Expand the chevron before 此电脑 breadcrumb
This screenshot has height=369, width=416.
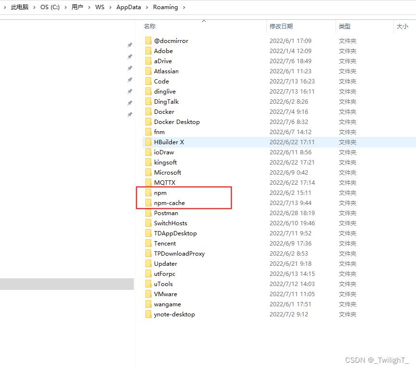pos(5,7)
